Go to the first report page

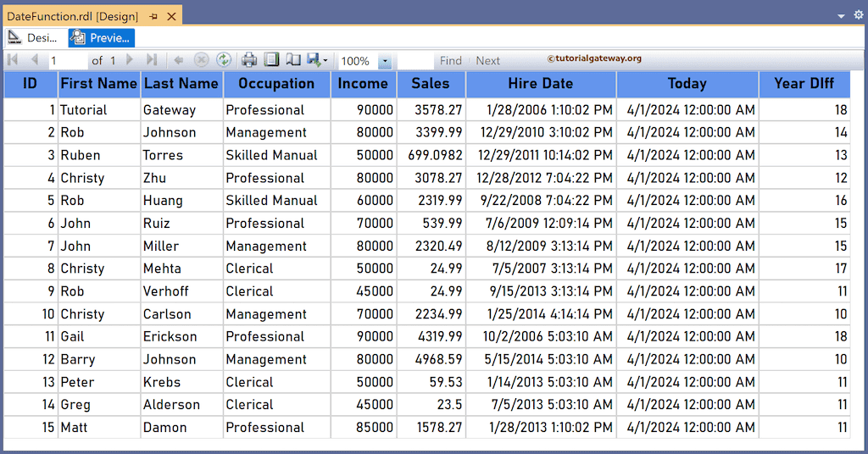point(14,60)
